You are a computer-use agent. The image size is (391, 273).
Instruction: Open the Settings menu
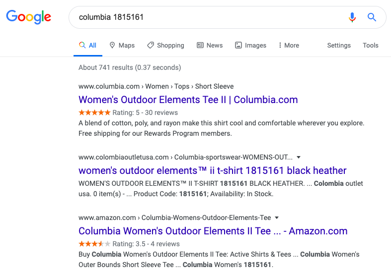point(339,45)
